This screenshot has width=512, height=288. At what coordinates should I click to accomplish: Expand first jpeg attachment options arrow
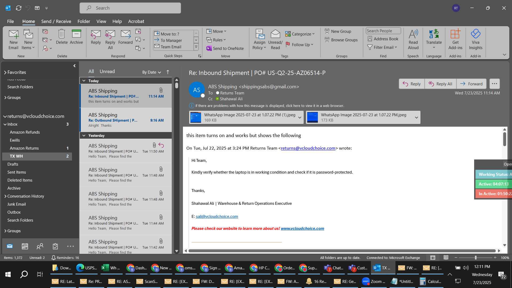pyautogui.click(x=300, y=117)
